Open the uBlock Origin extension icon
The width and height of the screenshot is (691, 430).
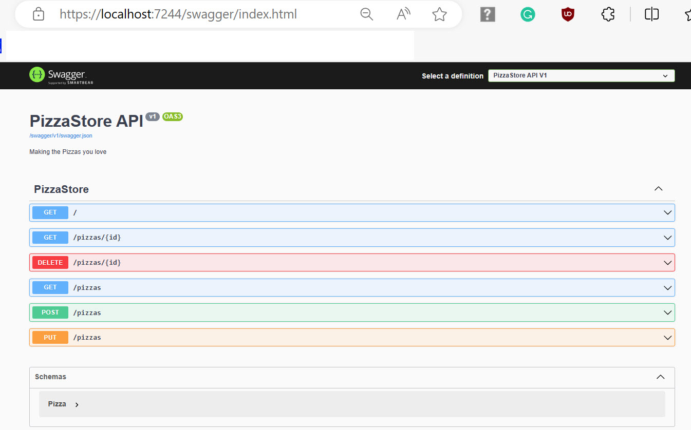click(x=568, y=14)
